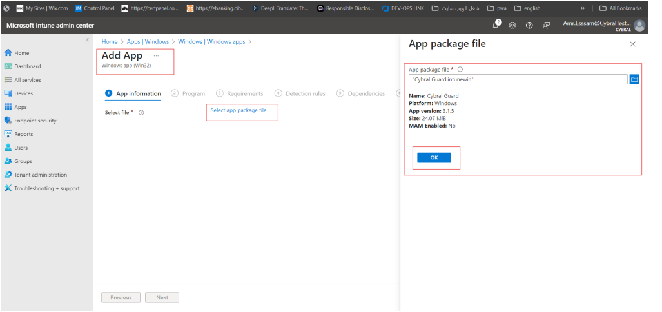Open the notifications bell icon
Viewport: 662px width, 312px height.
[x=497, y=24]
